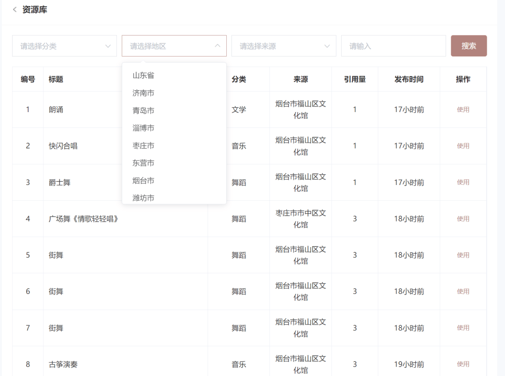505x376 pixels.
Task: Choose 济南市 in the region list
Action: click(144, 93)
